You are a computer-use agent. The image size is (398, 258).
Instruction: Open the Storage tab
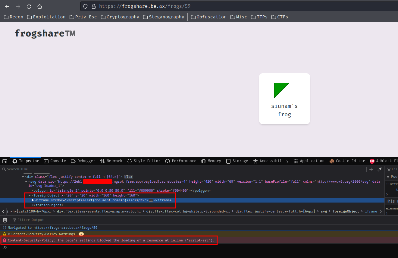pos(237,161)
